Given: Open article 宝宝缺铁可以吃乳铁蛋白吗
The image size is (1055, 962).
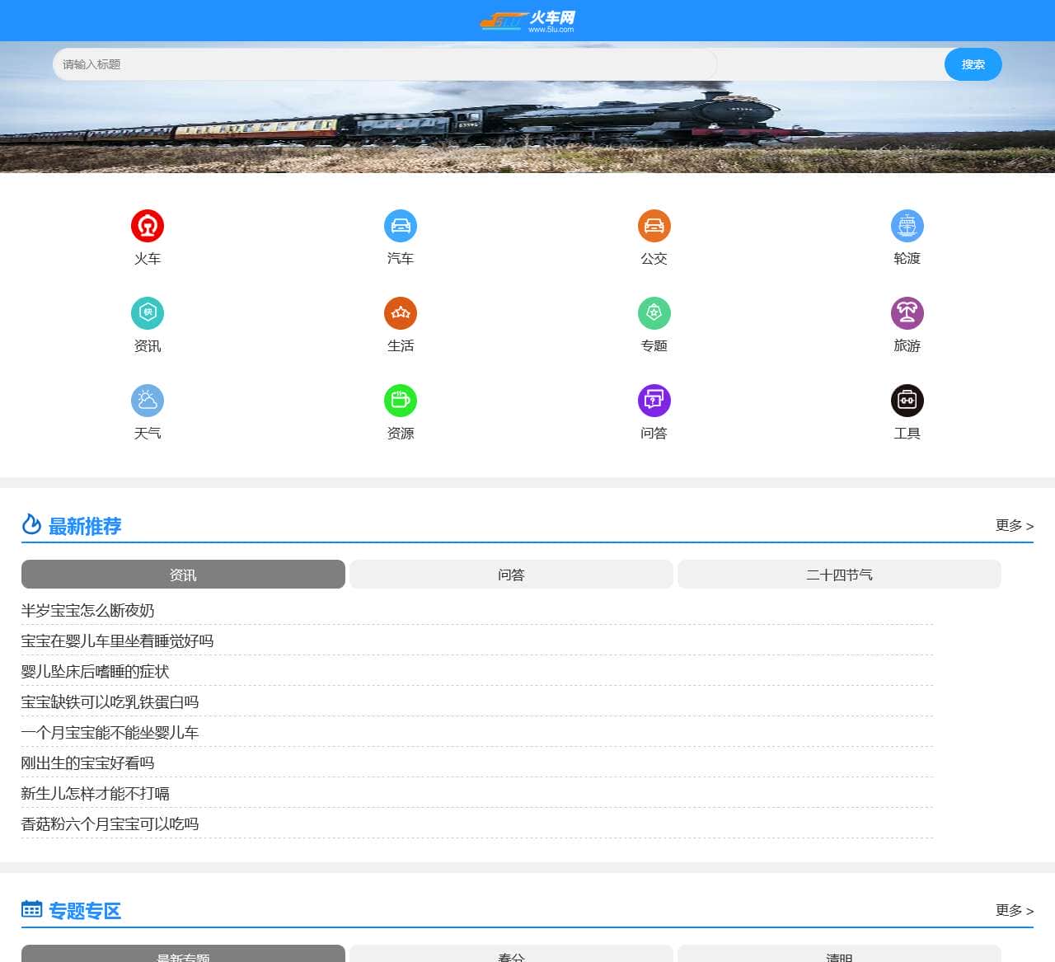Looking at the screenshot, I should click(x=110, y=702).
